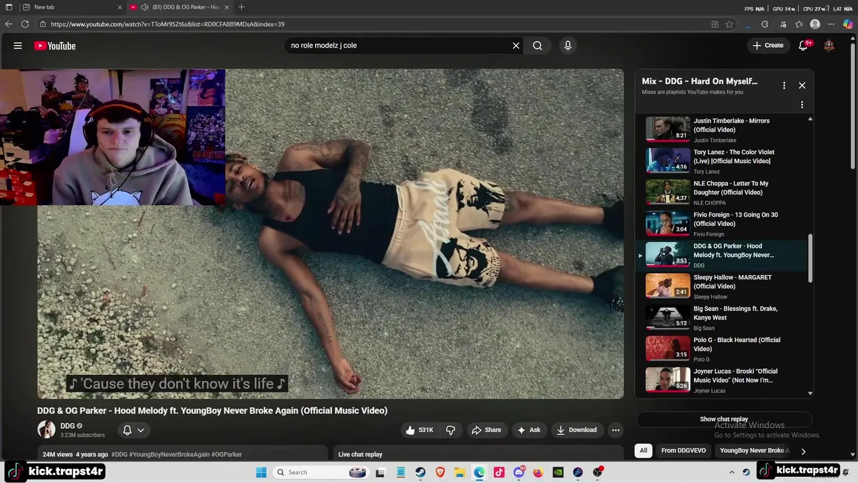Clear the search box text

click(516, 46)
